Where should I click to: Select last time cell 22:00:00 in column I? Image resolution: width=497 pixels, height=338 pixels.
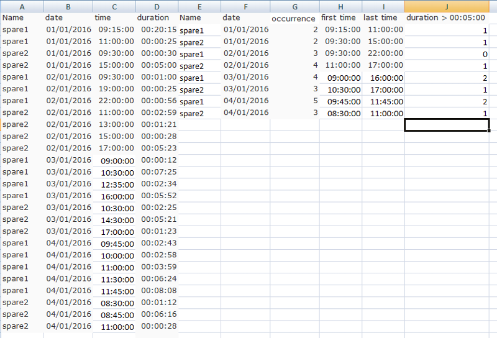pos(383,53)
